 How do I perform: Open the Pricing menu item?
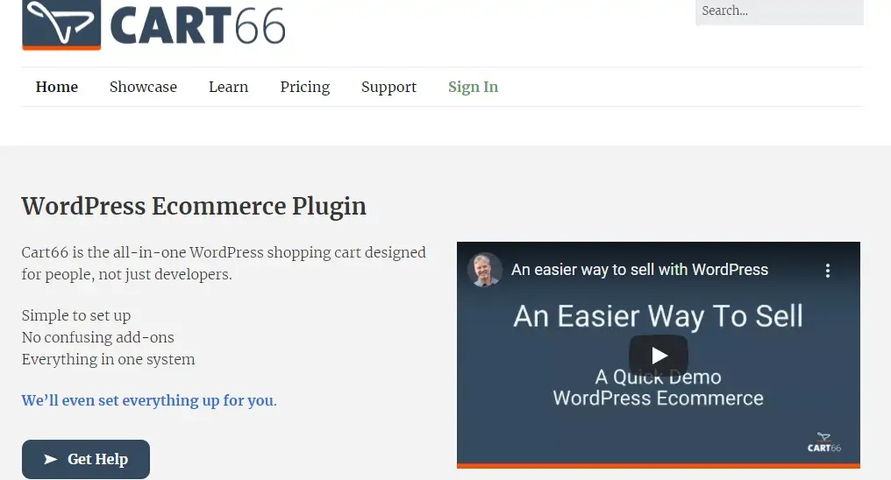tap(305, 87)
